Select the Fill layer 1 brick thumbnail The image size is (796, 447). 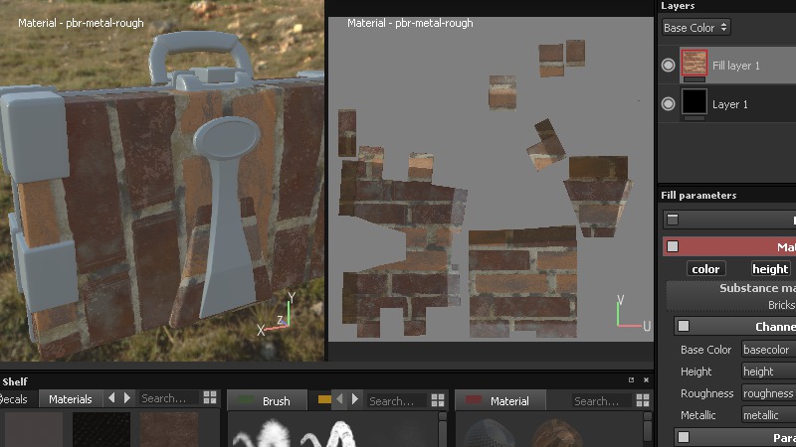point(694,63)
